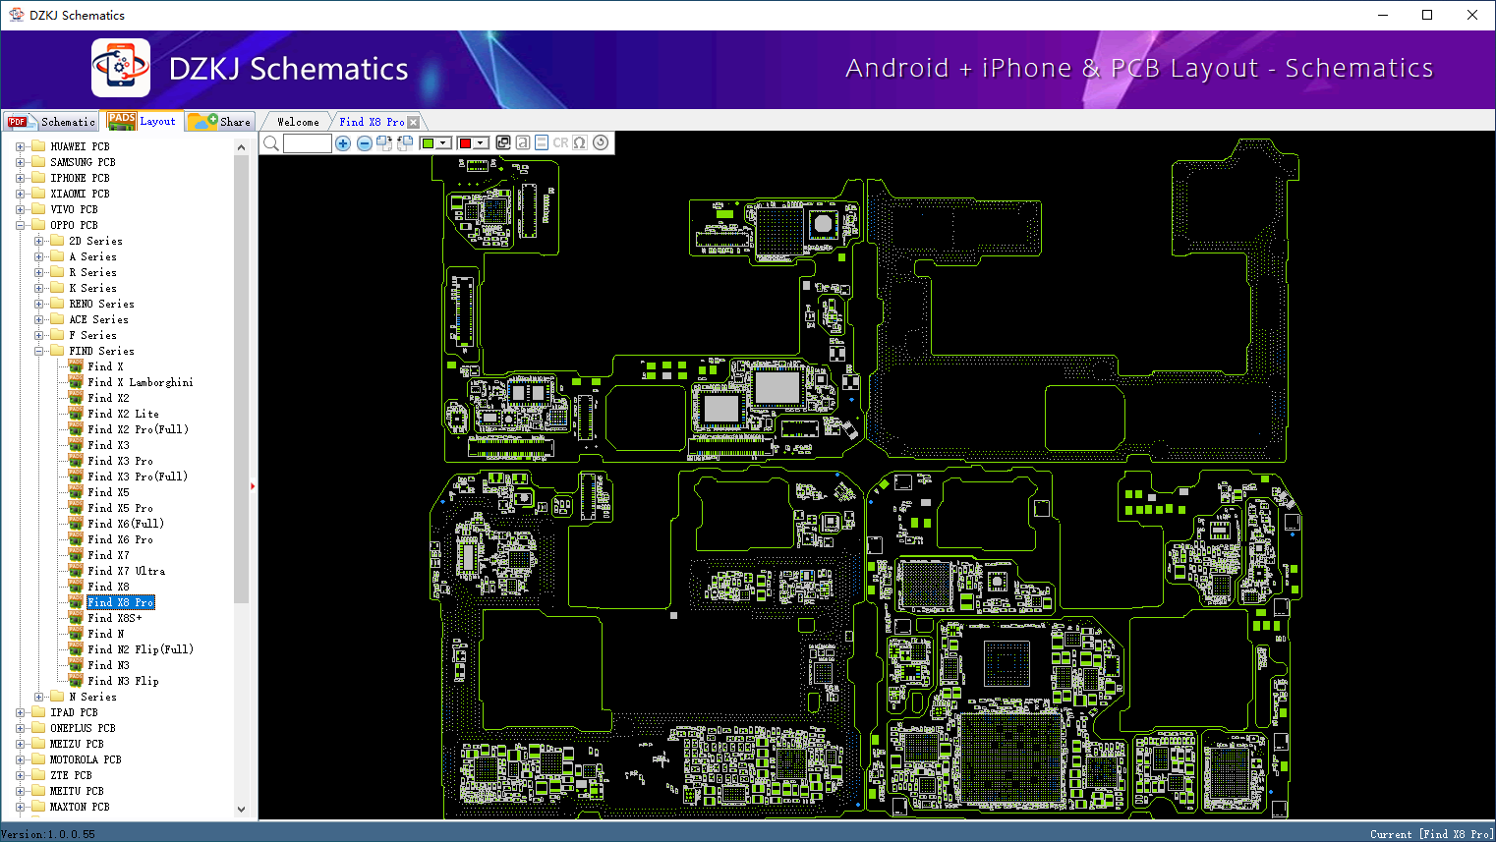Click the DZKJ Schematics logo icon

tap(121, 68)
